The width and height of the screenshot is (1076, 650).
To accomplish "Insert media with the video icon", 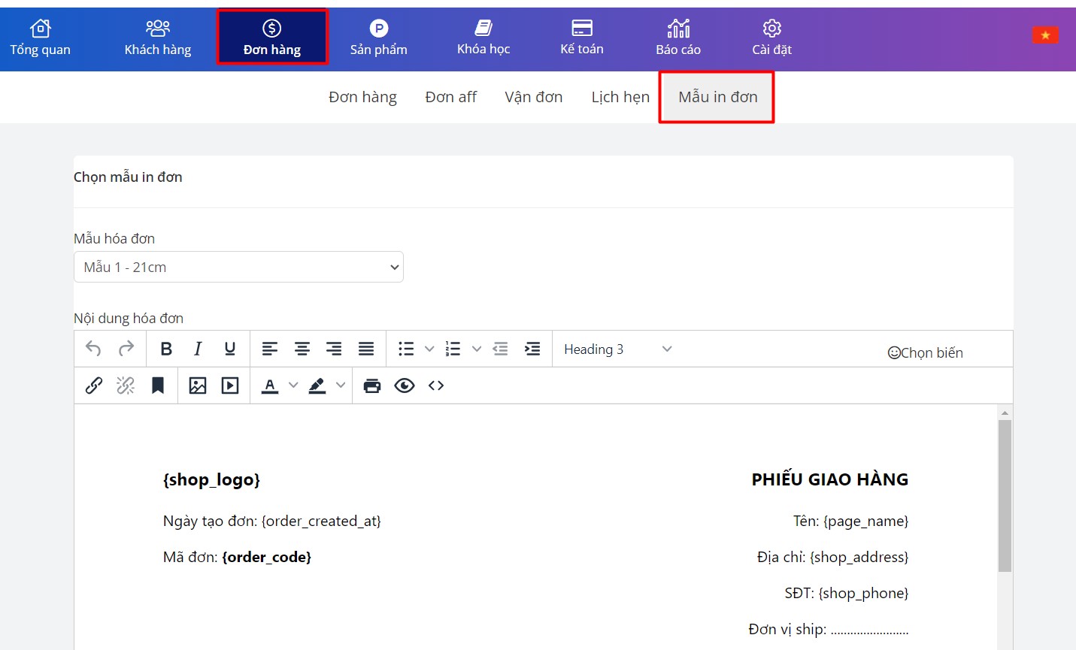I will (x=230, y=385).
